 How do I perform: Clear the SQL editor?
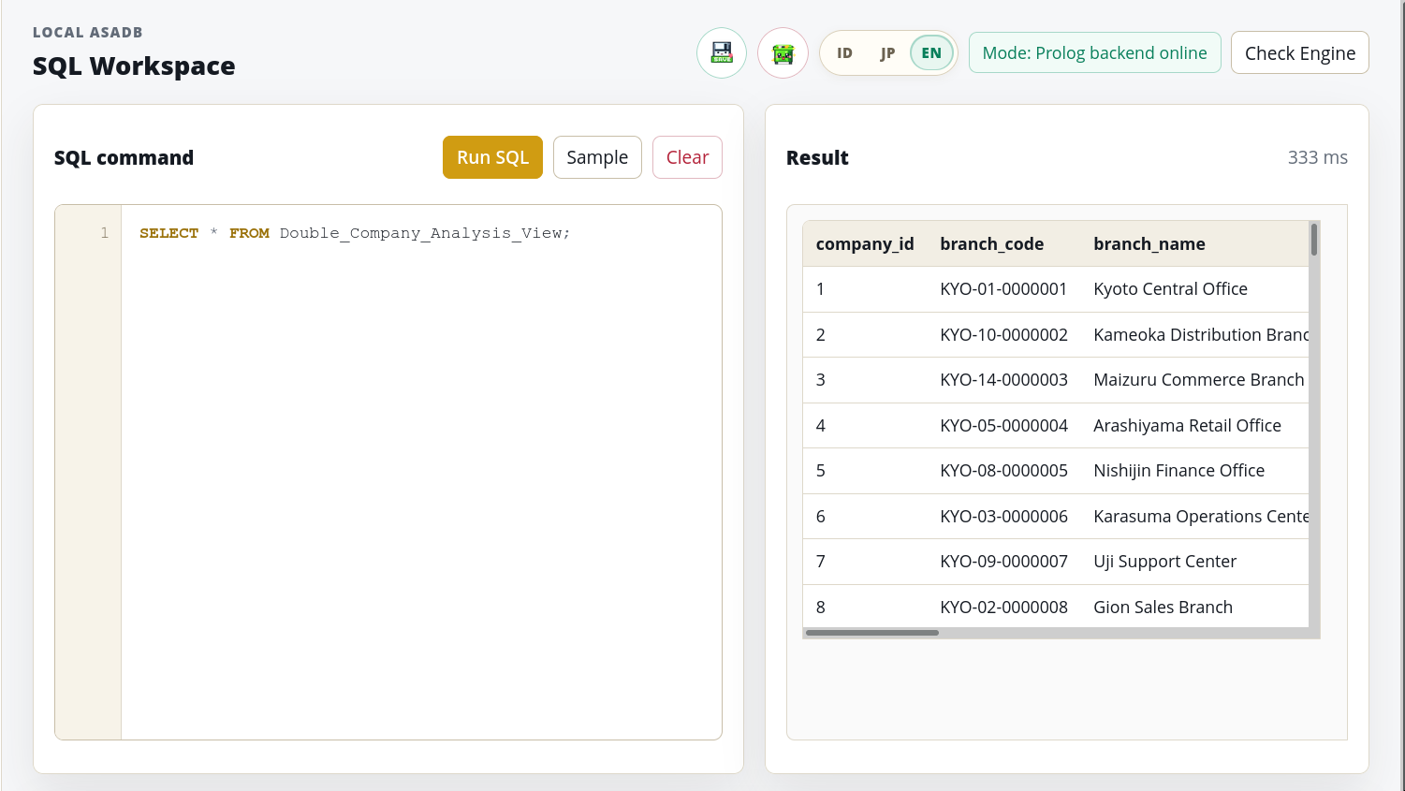point(687,157)
